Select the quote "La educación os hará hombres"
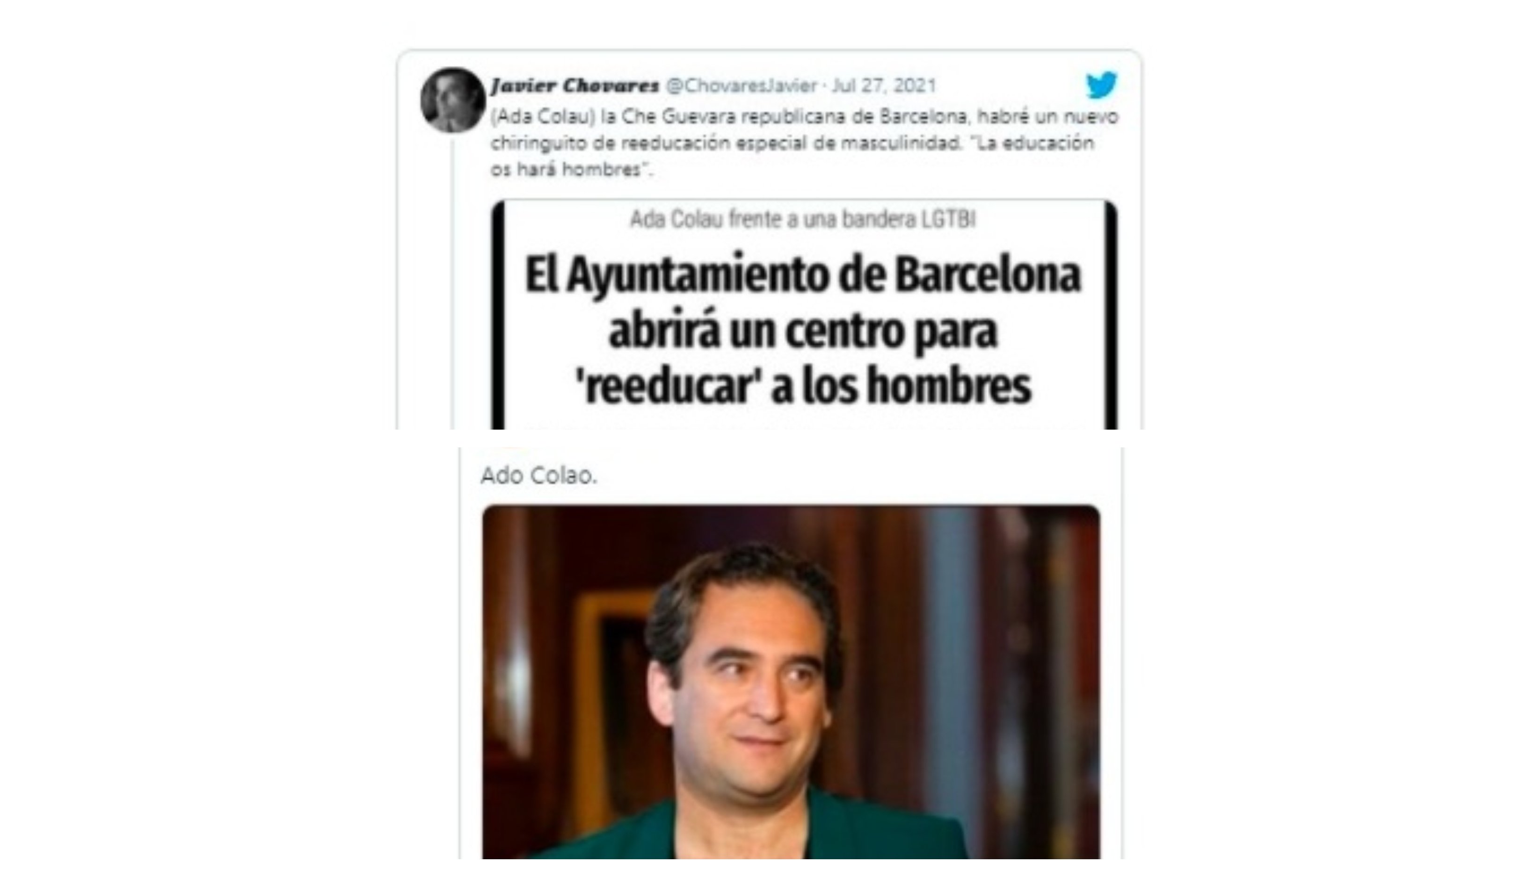The width and height of the screenshot is (1527, 877). 793,156
